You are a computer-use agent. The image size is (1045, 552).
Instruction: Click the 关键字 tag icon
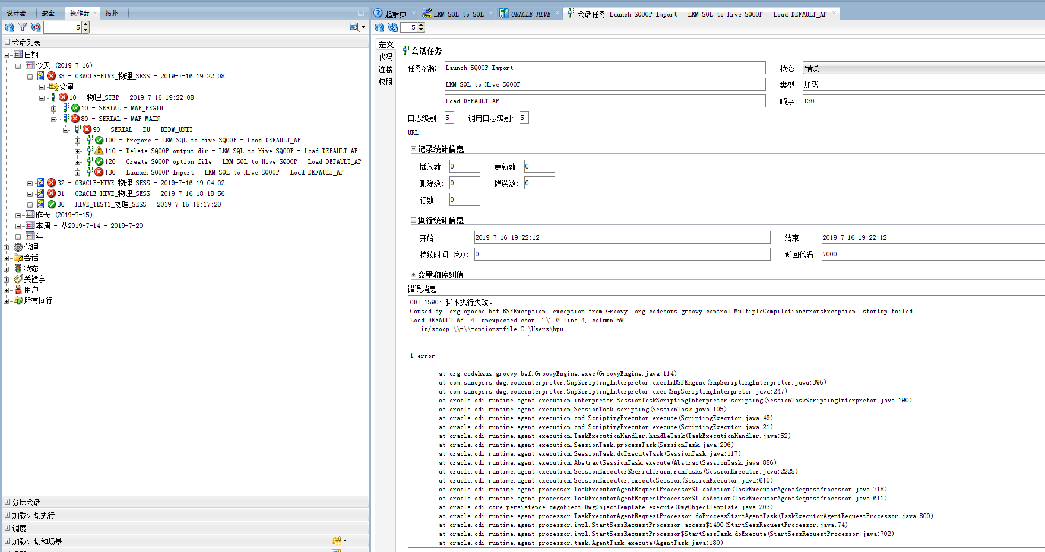click(18, 279)
